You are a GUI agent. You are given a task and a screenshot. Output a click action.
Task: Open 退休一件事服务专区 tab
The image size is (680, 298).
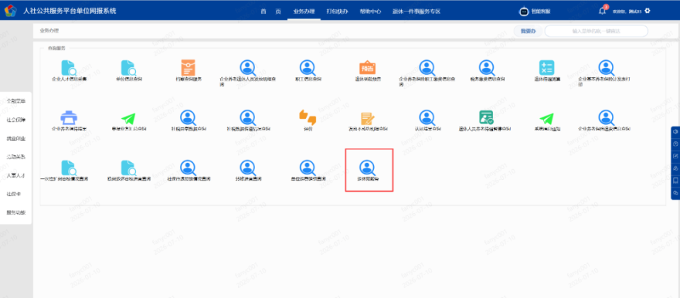tap(416, 12)
